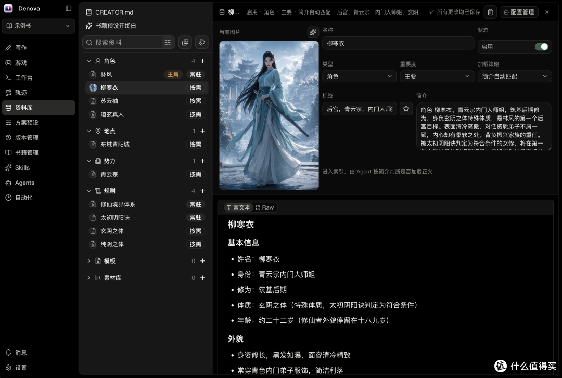Click the 按需 badge on 柳寒衣
Viewport: 562px width, 378px height.
click(196, 88)
